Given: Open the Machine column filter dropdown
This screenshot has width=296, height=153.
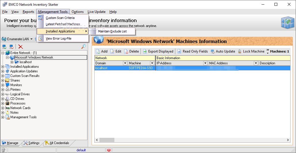Looking at the screenshot, I should pyautogui.click(x=152, y=63).
